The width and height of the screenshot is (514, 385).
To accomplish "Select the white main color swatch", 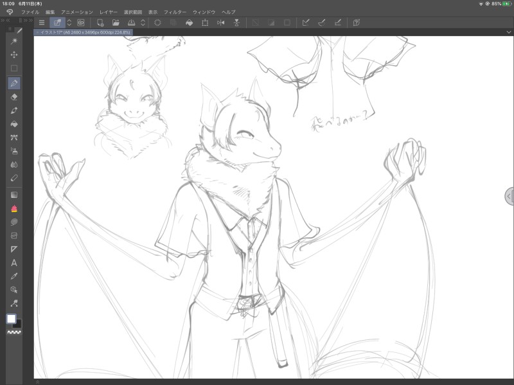I will (12, 319).
